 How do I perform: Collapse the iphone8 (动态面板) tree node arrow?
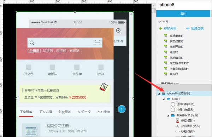(x=159, y=93)
